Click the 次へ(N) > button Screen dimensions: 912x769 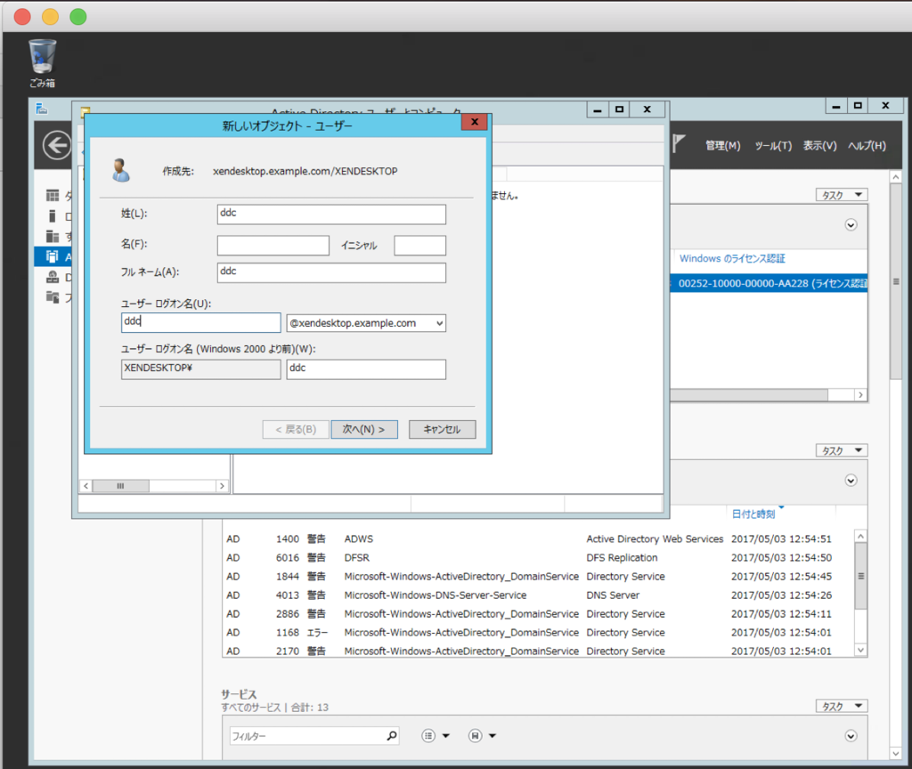(x=364, y=430)
